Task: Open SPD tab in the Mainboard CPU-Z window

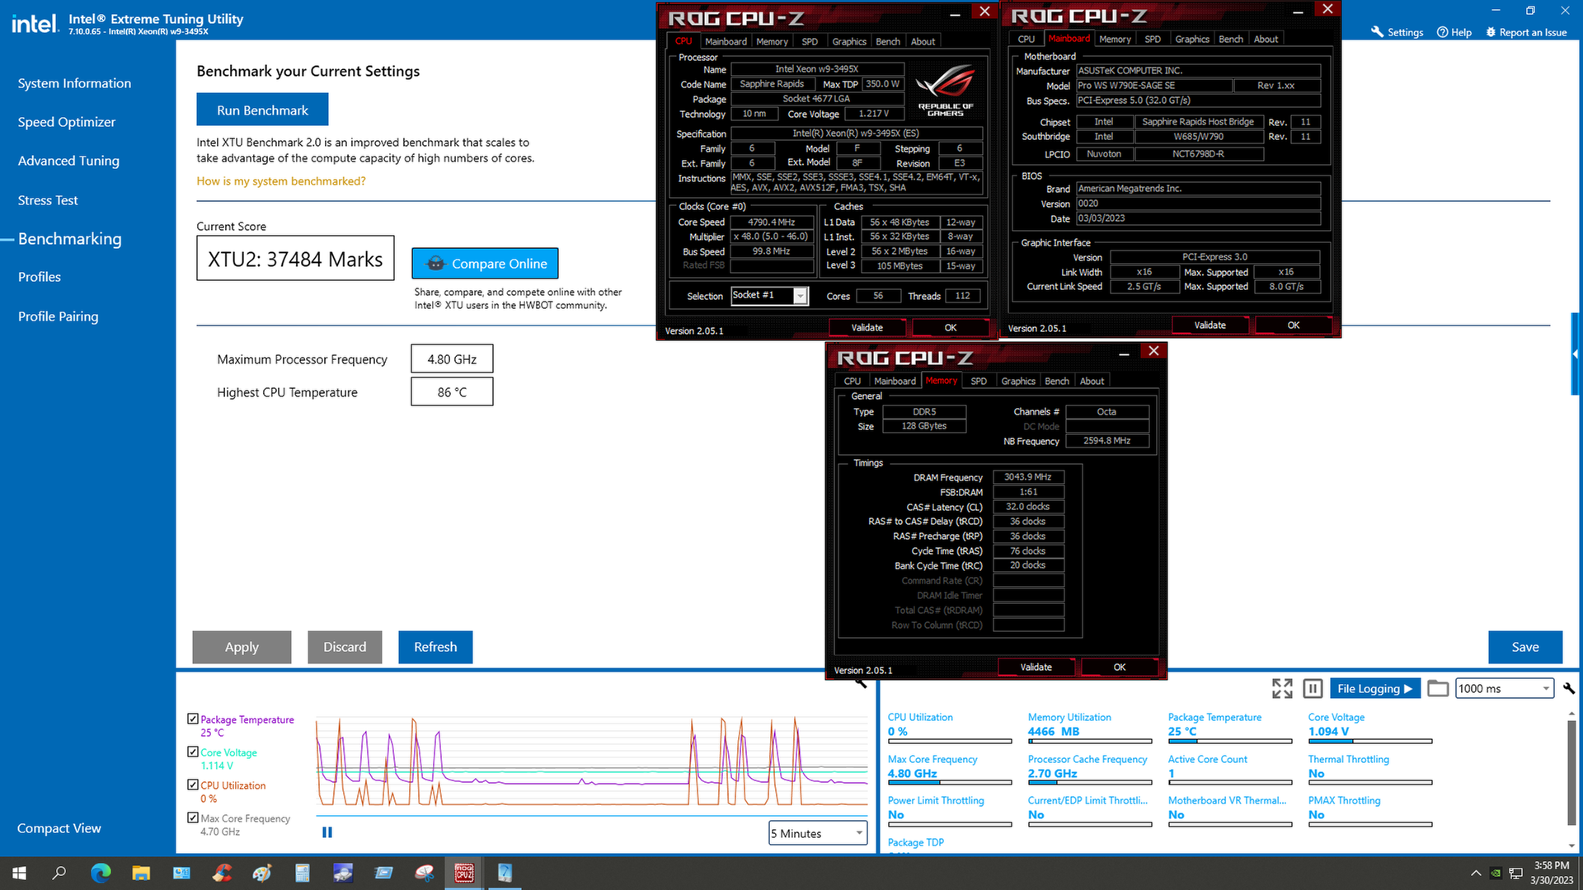Action: [1153, 39]
